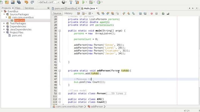Close the Projects panel tab
The height and width of the screenshot is (112, 200).
click(13, 8)
